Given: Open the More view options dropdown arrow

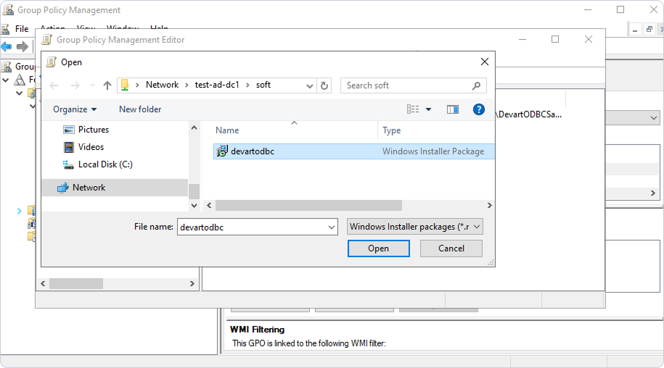Looking at the screenshot, I should coord(429,109).
